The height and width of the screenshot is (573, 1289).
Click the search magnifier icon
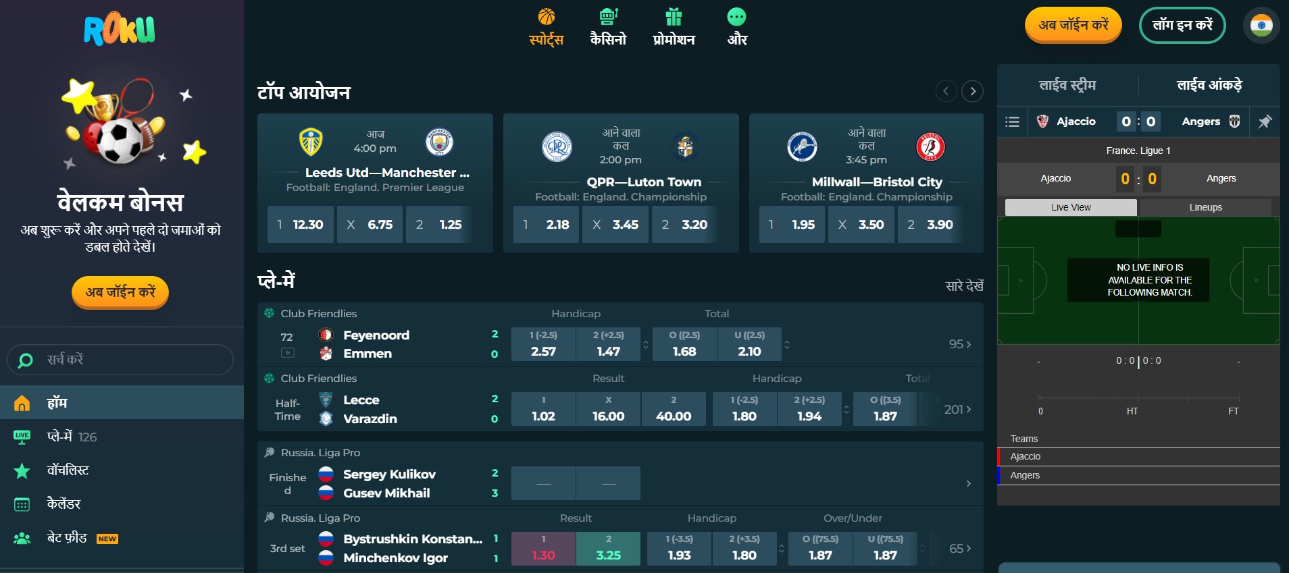pos(25,360)
